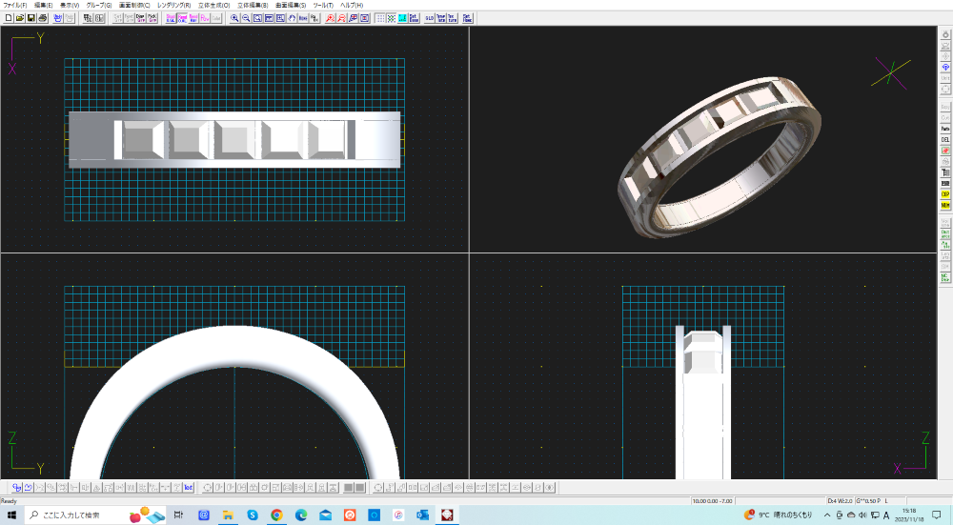
Task: Expand the 表示(V) menu
Action: (x=70, y=5)
